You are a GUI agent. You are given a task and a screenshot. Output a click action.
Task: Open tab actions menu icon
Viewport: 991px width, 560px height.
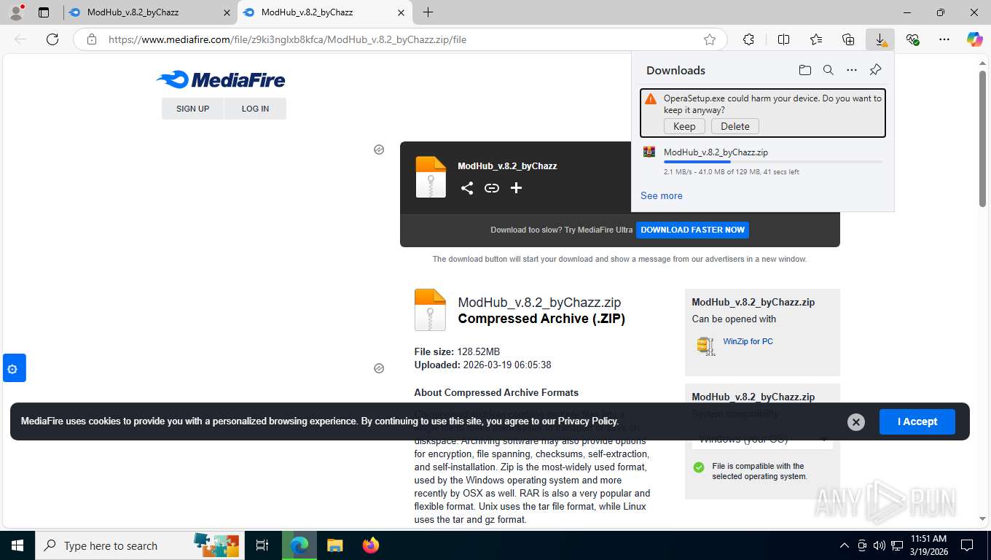tap(44, 12)
